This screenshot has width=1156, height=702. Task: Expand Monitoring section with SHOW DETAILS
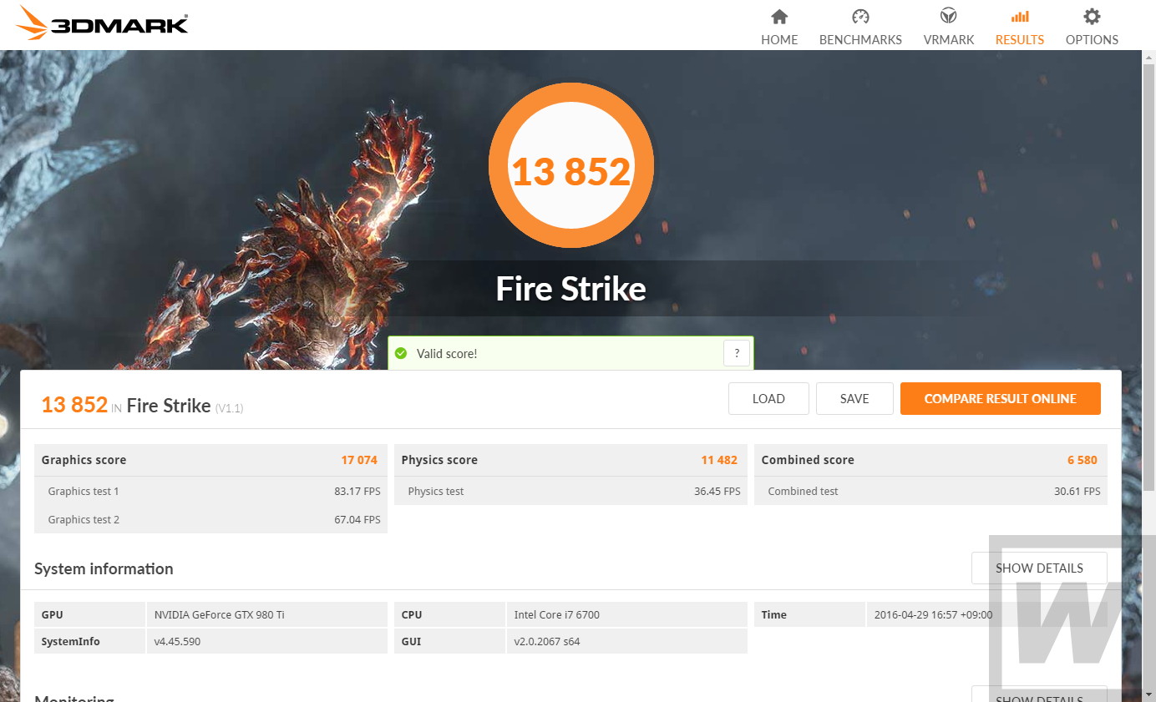click(1039, 694)
